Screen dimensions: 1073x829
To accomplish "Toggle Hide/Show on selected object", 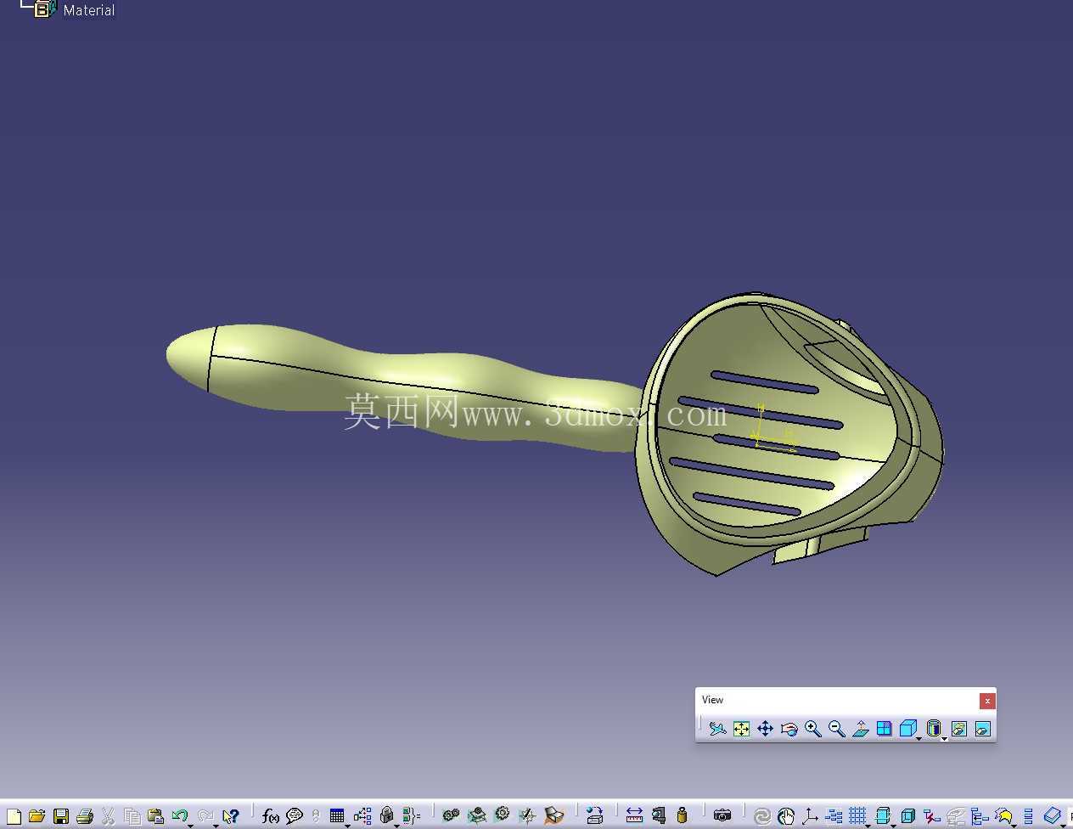I will pos(958,729).
